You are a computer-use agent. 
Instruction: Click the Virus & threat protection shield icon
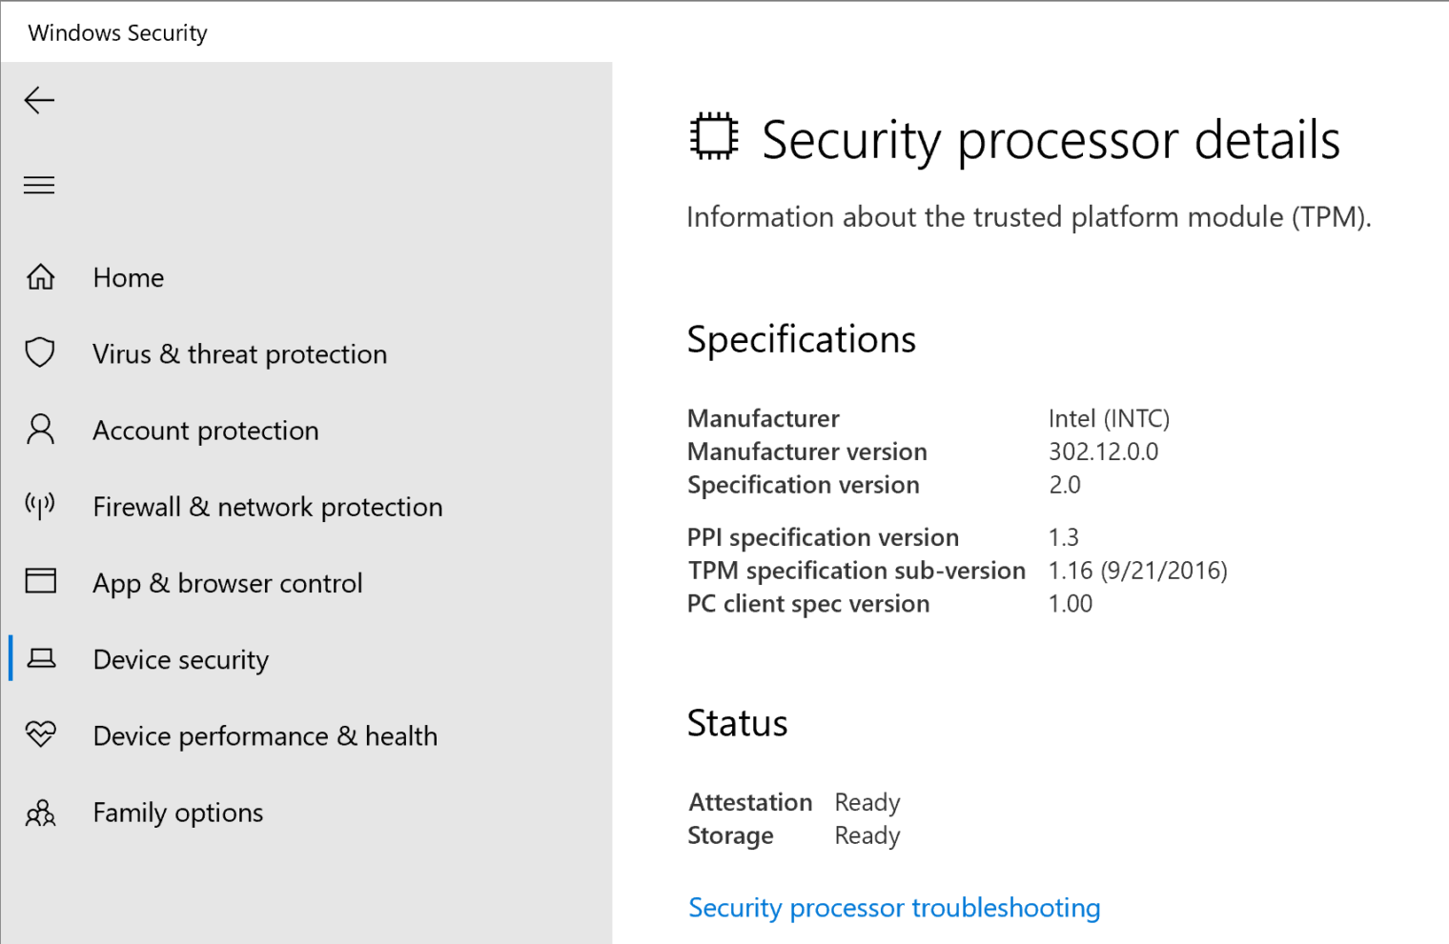click(40, 352)
